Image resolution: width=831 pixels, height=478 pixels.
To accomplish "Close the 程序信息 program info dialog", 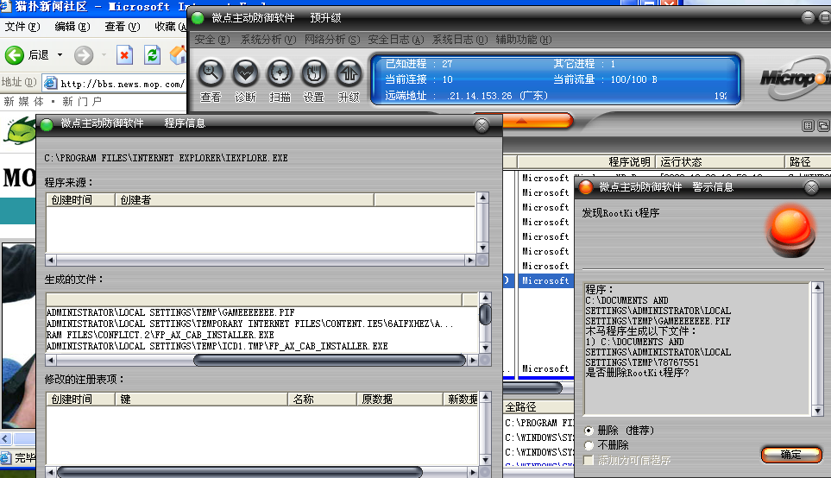I will [482, 126].
